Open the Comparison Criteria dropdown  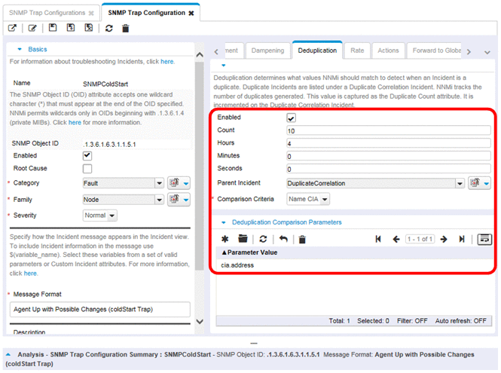pyautogui.click(x=308, y=199)
